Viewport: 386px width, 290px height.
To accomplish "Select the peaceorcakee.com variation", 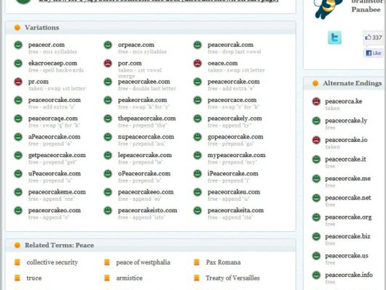I will pyautogui.click(x=144, y=82).
